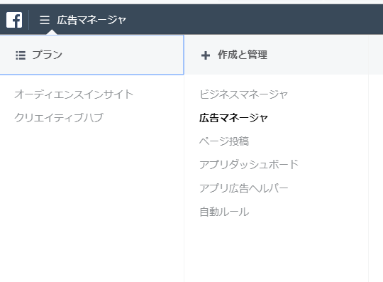Open ビジネスマネージャ menu item
Viewport: 383px width, 282px height.
click(244, 94)
